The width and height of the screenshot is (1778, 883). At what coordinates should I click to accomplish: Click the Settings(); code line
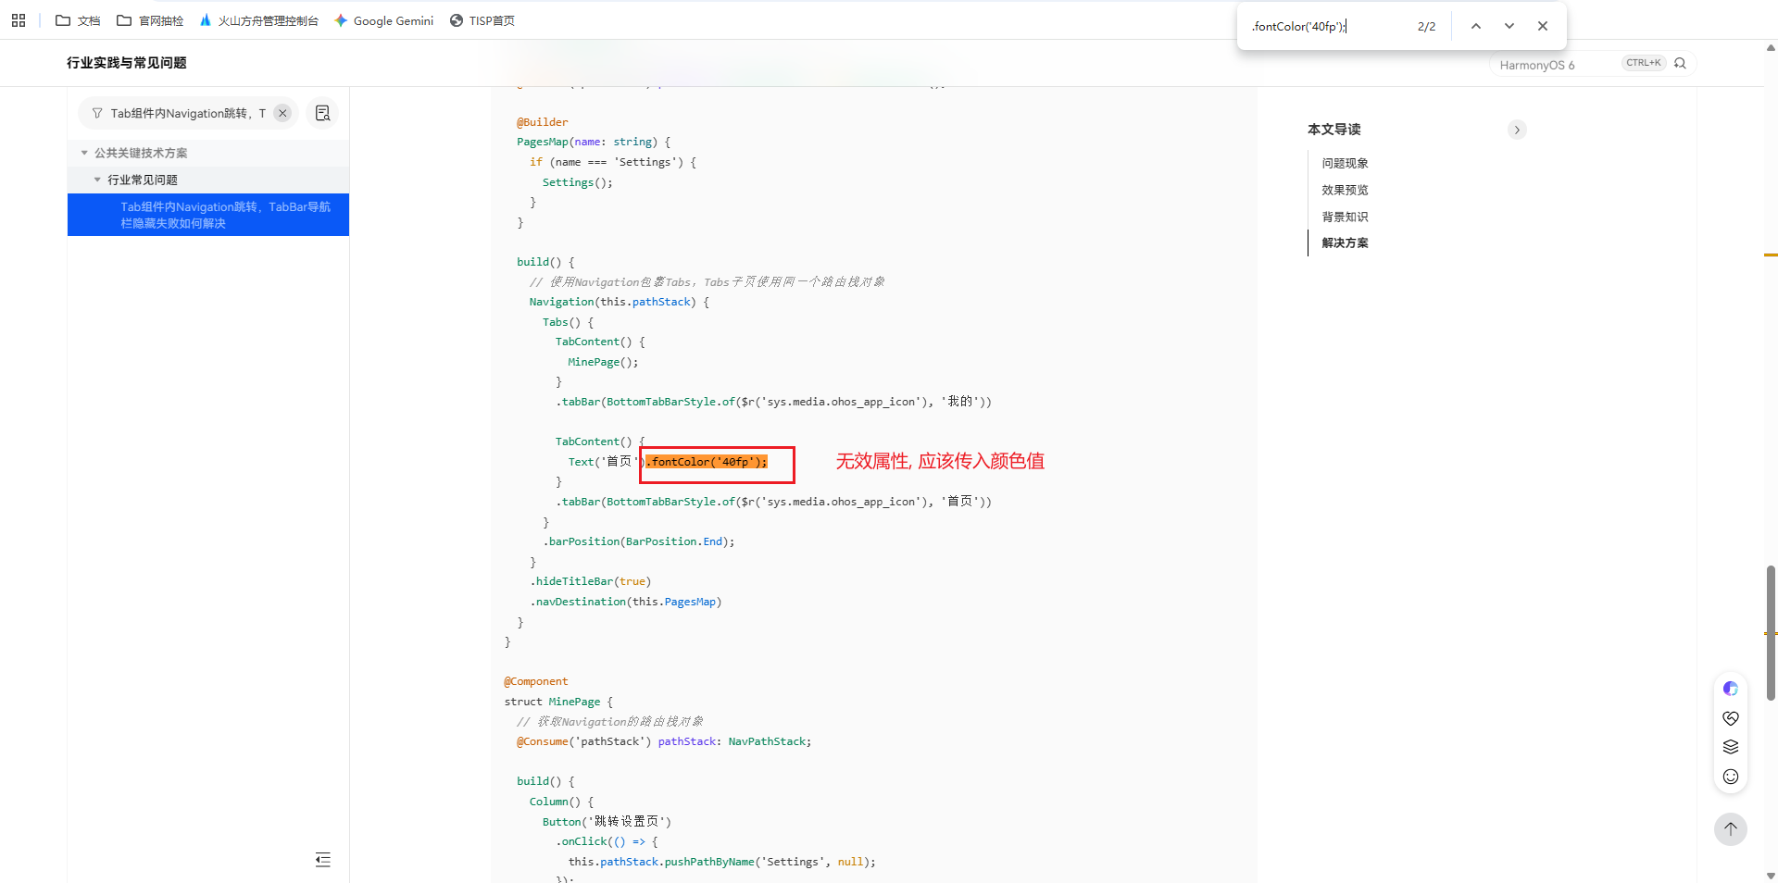578,182
